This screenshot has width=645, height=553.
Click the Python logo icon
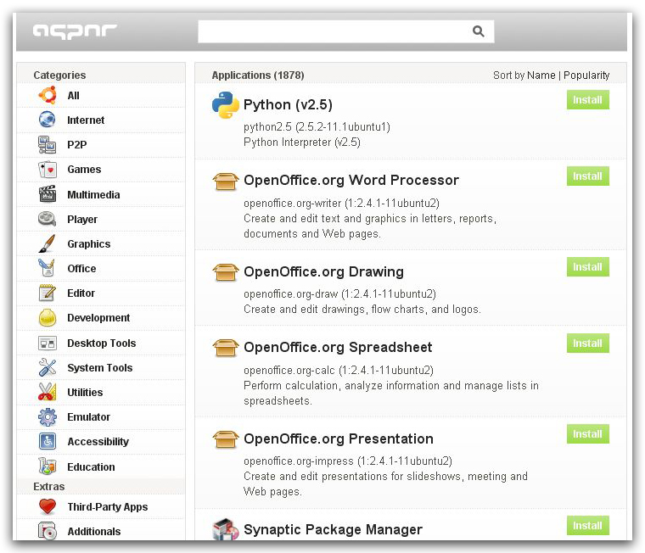tap(226, 105)
